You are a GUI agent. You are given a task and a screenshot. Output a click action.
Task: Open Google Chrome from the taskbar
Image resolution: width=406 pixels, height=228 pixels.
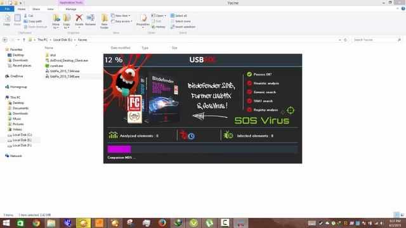[x=36, y=223]
